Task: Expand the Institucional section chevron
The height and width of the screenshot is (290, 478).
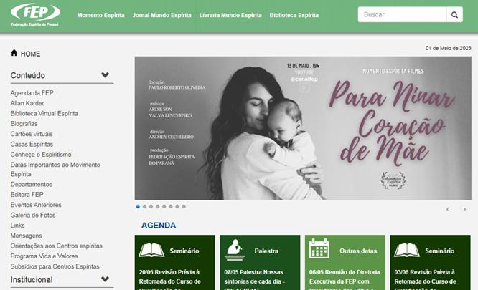Action: 106,279
